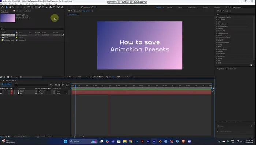This screenshot has width=256, height=145.
Task: Select the Pen tool
Action: [x=39, y=7]
